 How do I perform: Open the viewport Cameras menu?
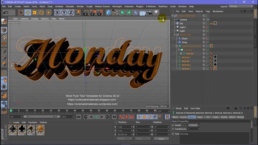[25, 19]
